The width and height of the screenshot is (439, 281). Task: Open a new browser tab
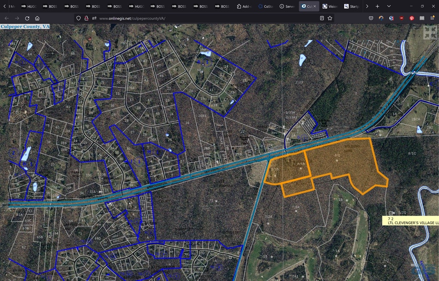[377, 6]
